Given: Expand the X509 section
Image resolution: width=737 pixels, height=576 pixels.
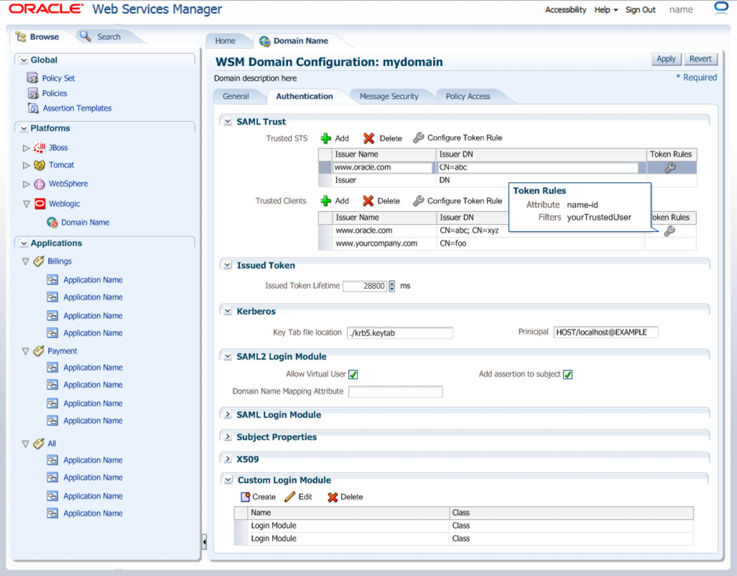Looking at the screenshot, I should [x=228, y=459].
